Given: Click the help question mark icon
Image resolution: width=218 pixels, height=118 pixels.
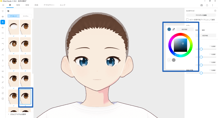Looking at the screenshot, I should [215, 11].
